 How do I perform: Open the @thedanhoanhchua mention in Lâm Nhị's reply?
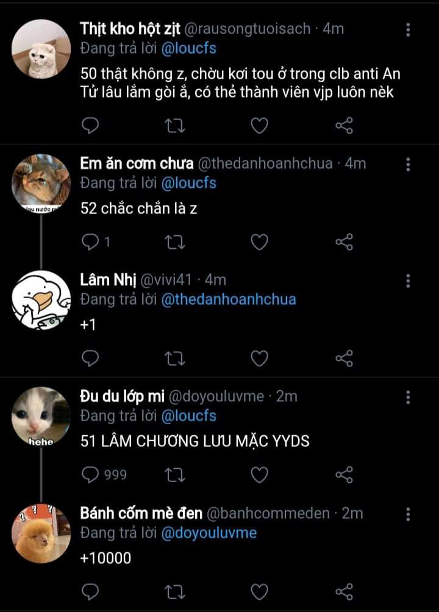pos(228,299)
